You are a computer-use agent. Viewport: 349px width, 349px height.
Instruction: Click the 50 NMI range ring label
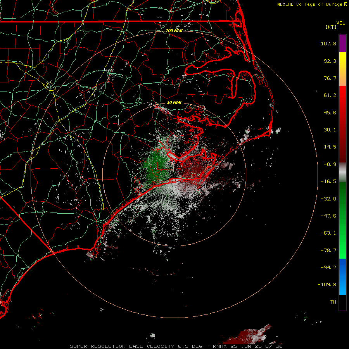click(x=174, y=102)
